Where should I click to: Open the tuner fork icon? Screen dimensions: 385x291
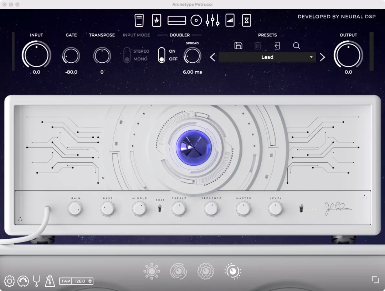37,281
